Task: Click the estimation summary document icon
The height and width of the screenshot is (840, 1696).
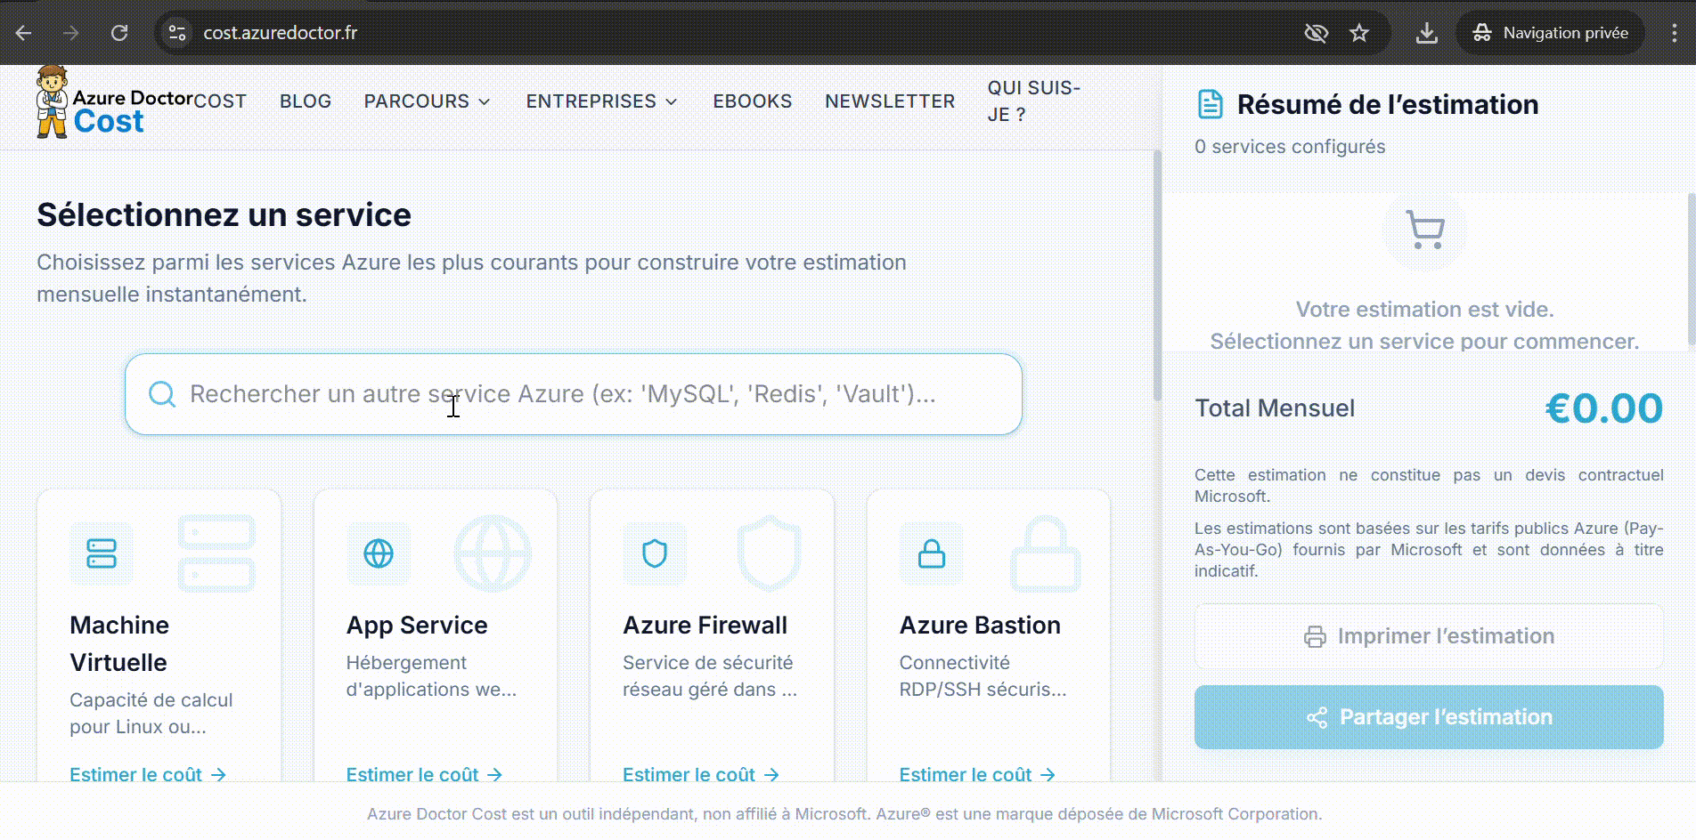Action: [1210, 104]
